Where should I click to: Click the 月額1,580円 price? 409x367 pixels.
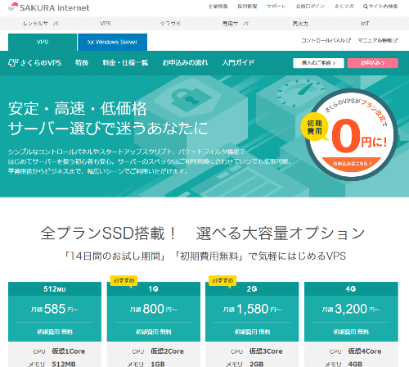252,309
